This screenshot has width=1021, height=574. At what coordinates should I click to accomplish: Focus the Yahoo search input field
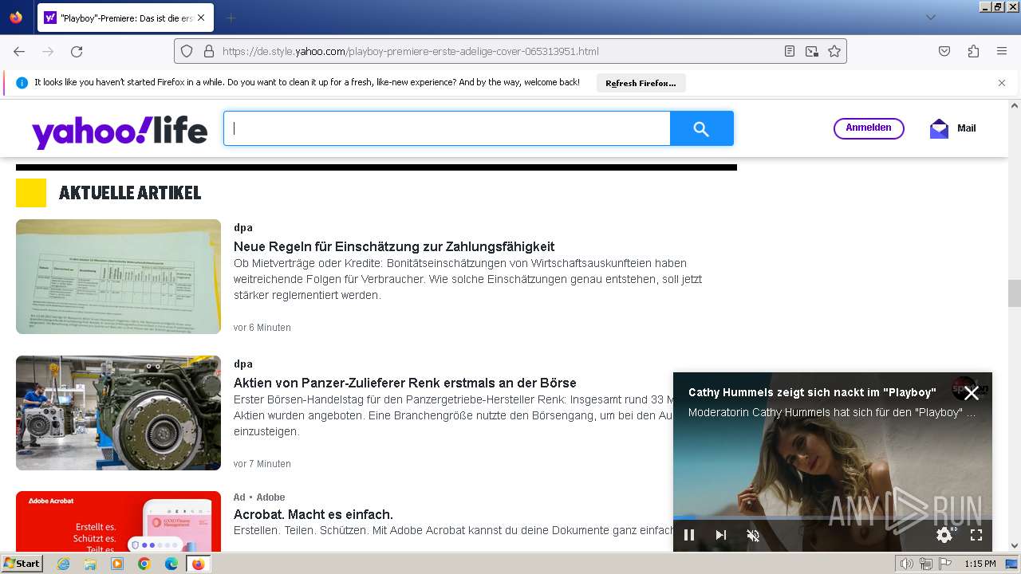447,128
